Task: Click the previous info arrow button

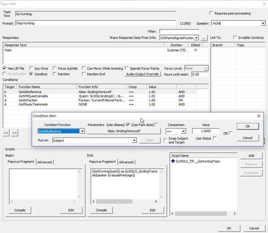Action: tap(6, 133)
